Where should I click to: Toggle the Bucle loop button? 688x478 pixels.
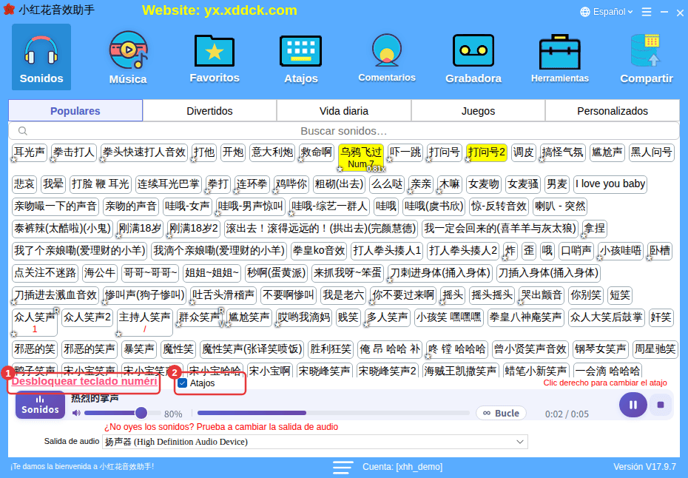pos(501,413)
